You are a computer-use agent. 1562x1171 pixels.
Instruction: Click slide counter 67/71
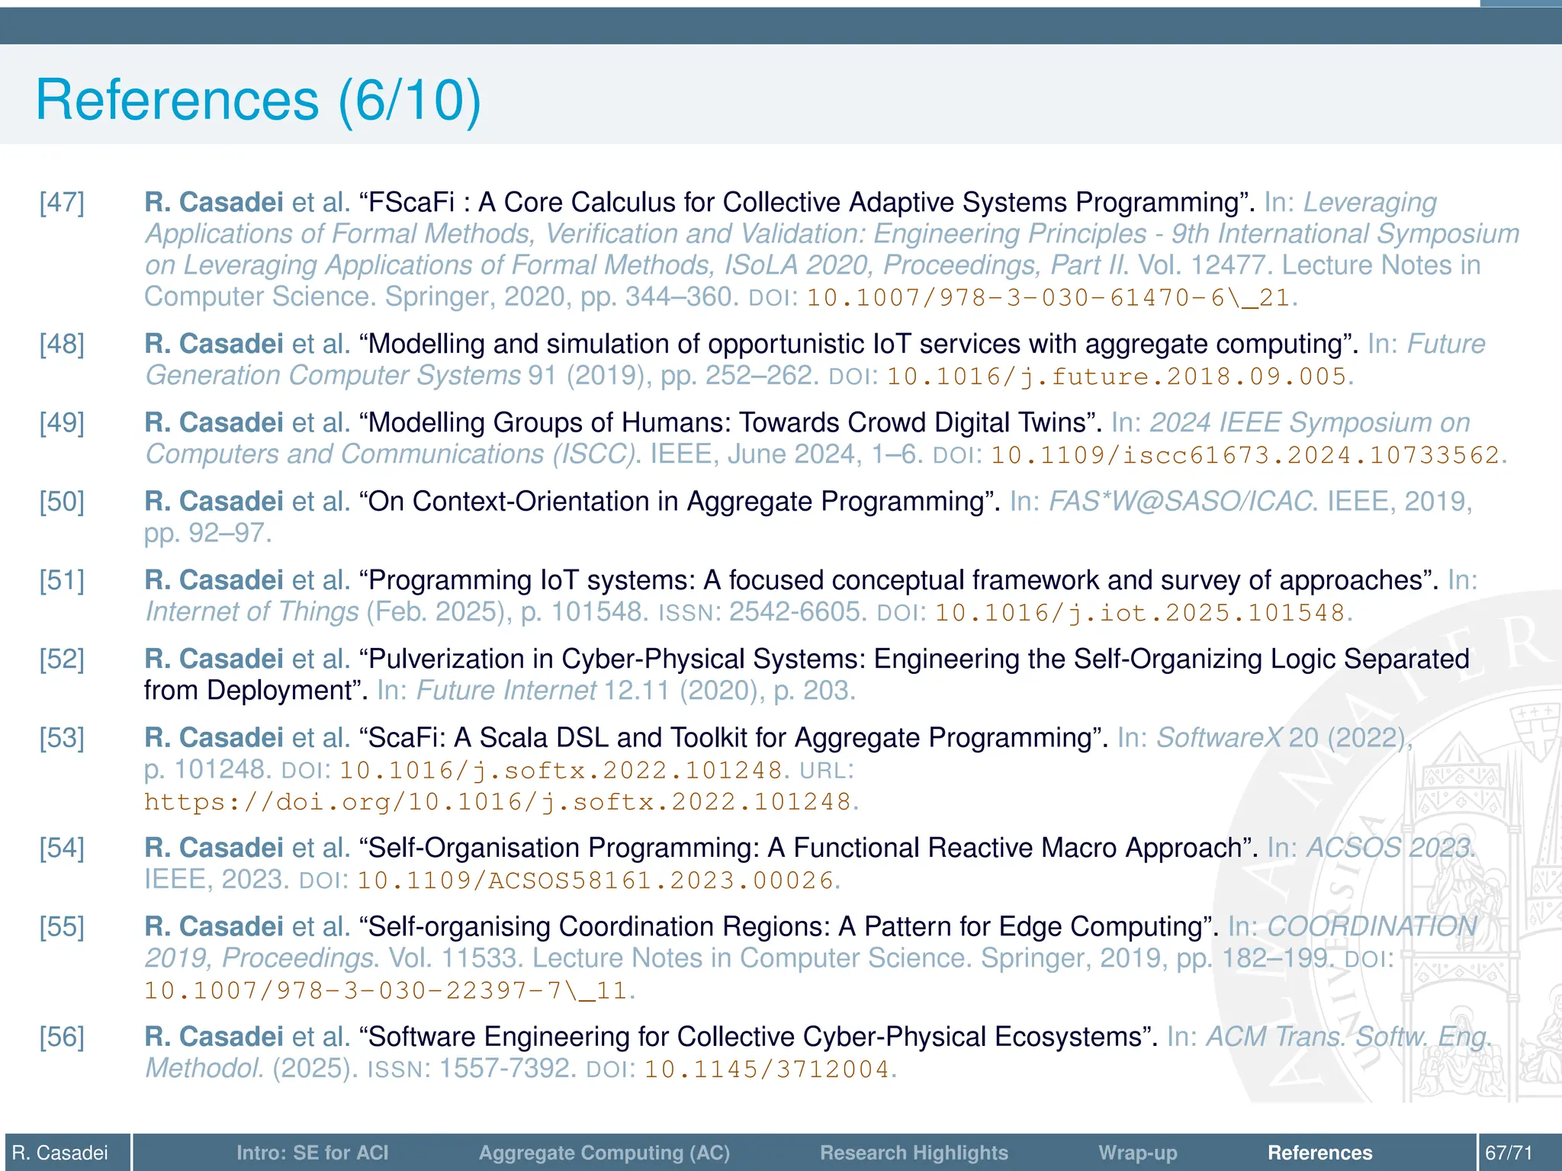click(x=1508, y=1153)
